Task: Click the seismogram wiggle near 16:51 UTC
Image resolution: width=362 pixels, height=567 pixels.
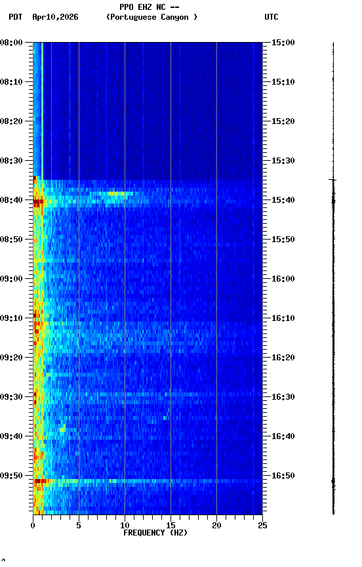Action: coord(333,482)
